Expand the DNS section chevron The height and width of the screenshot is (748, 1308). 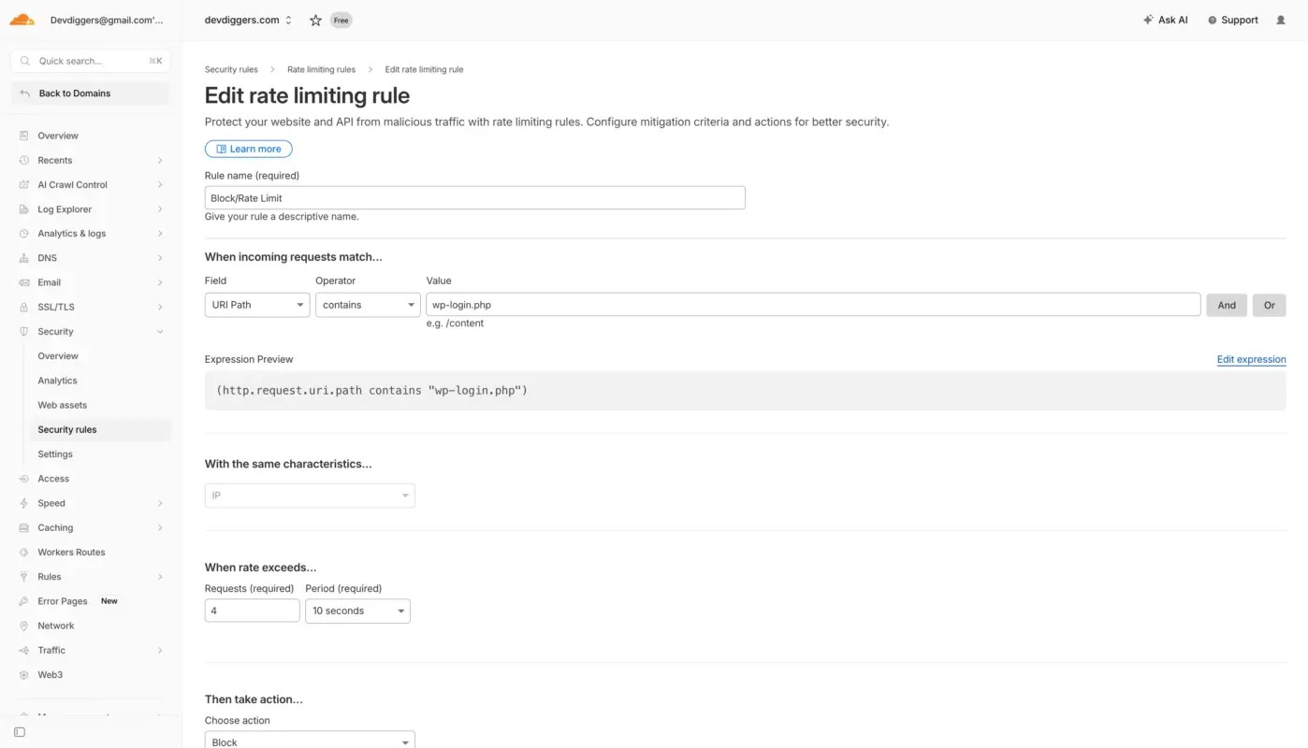[x=160, y=258]
